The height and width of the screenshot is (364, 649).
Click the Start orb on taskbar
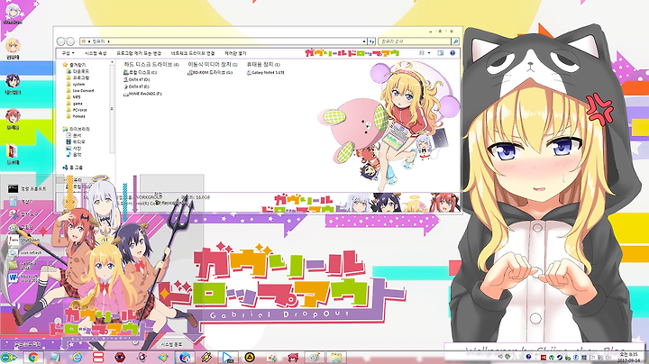click(9, 358)
